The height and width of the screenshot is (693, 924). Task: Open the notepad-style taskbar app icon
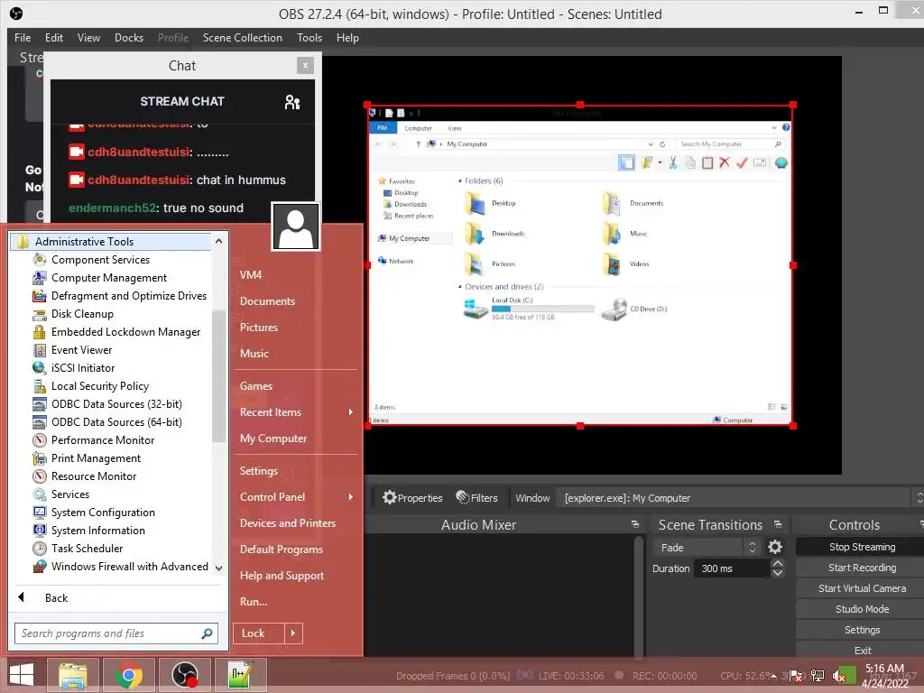240,675
